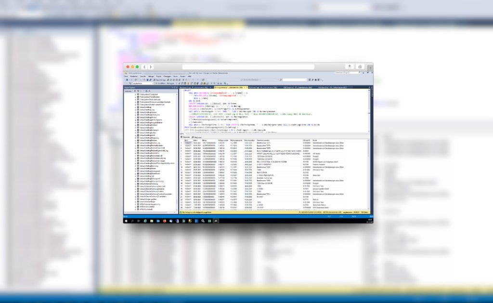Switch to the first SQLQuery tab

(x=195, y=88)
